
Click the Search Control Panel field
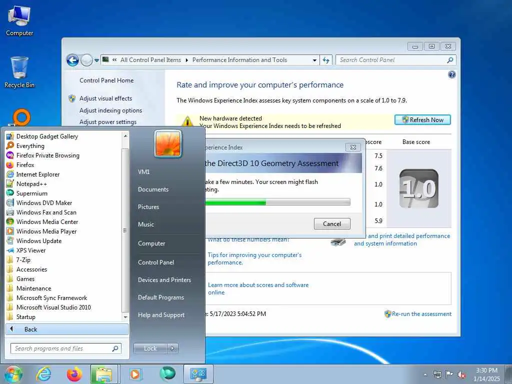(396, 60)
